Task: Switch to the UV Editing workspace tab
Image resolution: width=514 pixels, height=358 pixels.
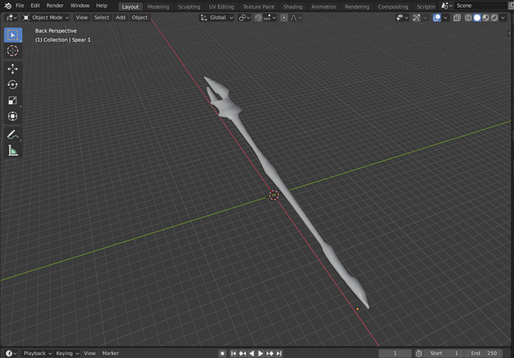Action: [221, 7]
